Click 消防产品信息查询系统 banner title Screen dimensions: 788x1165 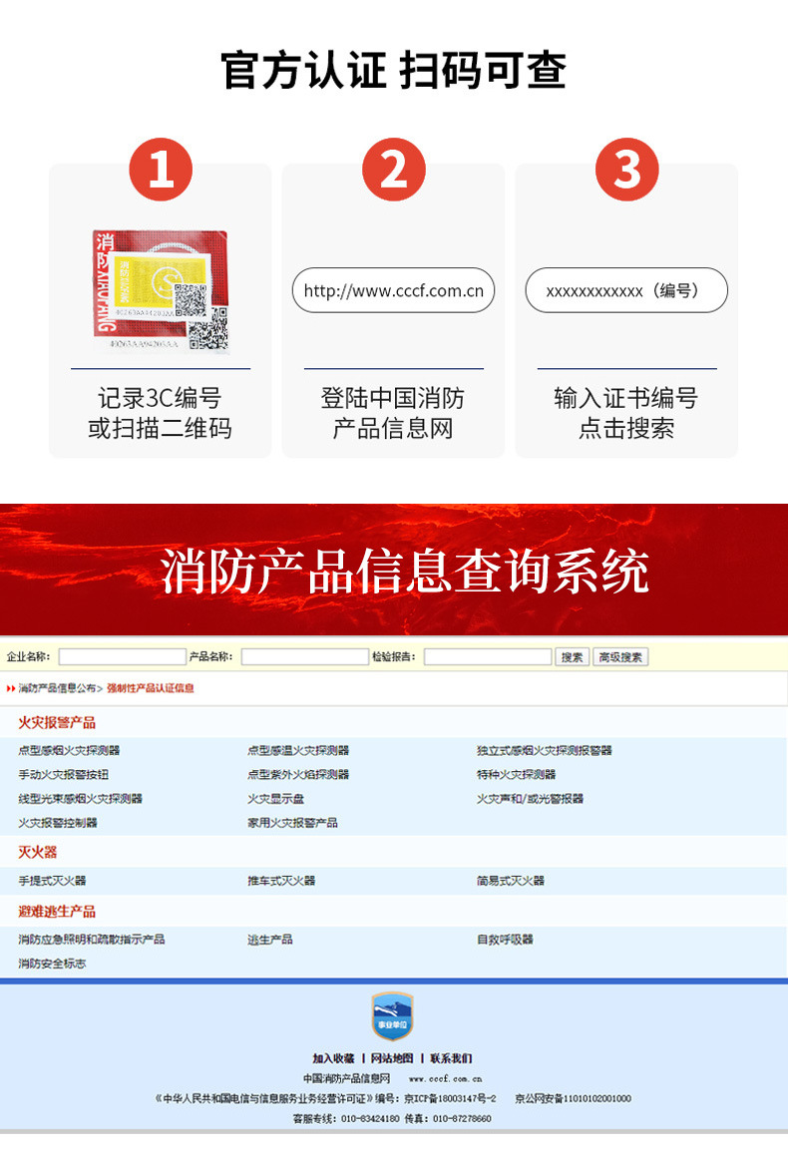[405, 573]
